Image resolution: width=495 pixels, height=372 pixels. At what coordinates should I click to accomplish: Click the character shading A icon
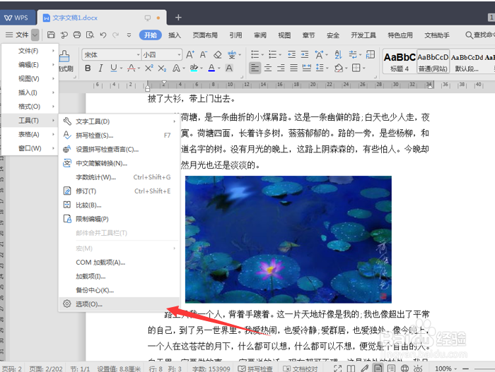pyautogui.click(x=229, y=68)
